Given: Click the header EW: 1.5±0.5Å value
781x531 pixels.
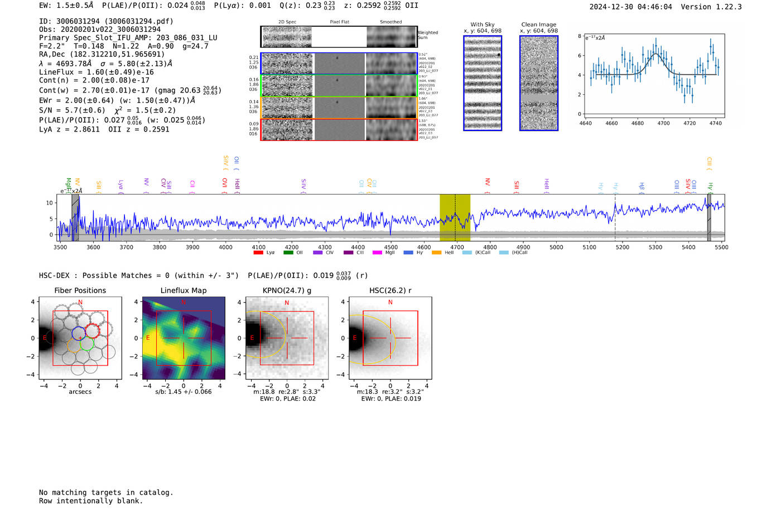Looking at the screenshot, I should coord(66,6).
